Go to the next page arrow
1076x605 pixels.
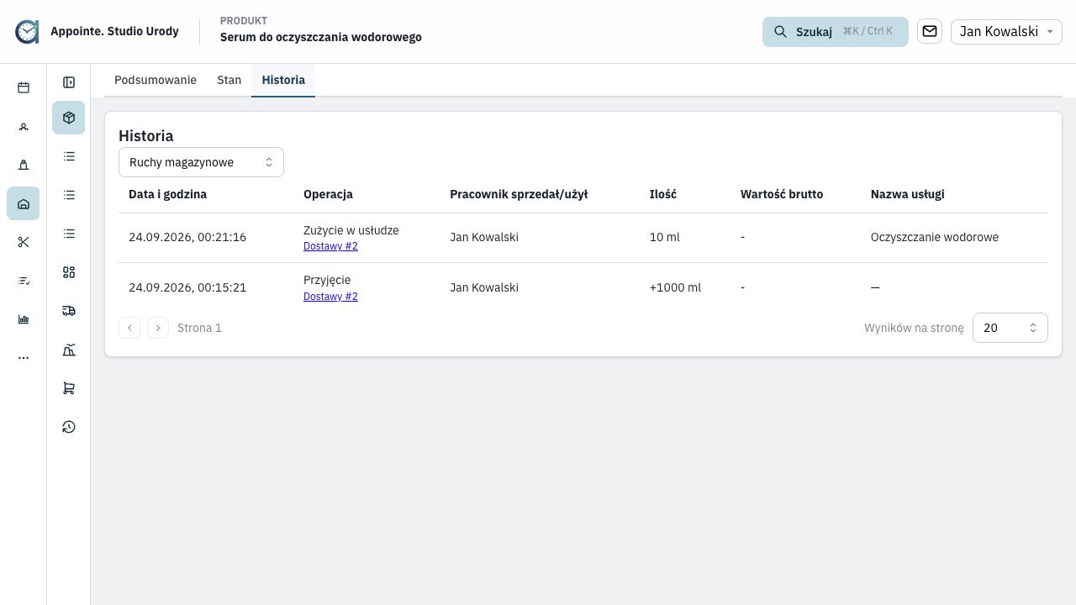click(x=158, y=328)
